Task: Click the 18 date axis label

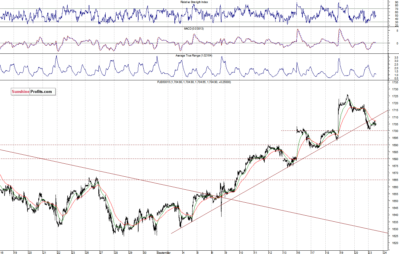Action: (x=327, y=252)
